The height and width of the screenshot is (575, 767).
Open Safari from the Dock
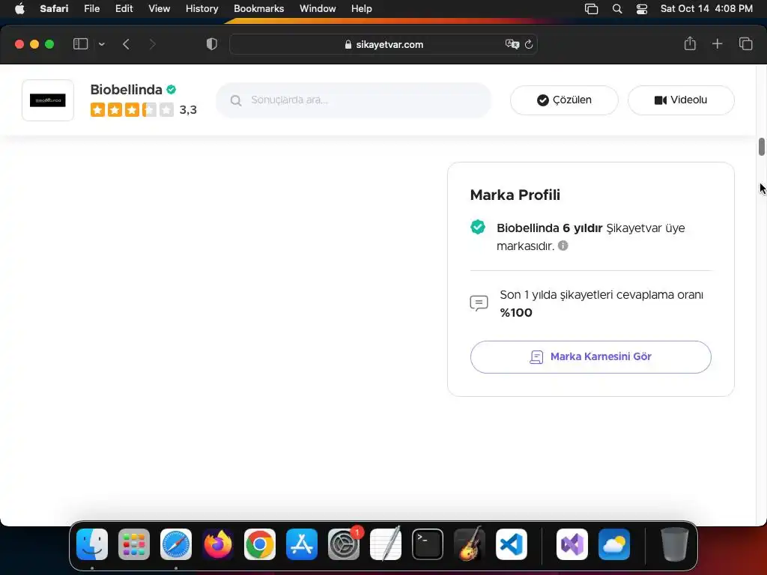[x=176, y=544]
